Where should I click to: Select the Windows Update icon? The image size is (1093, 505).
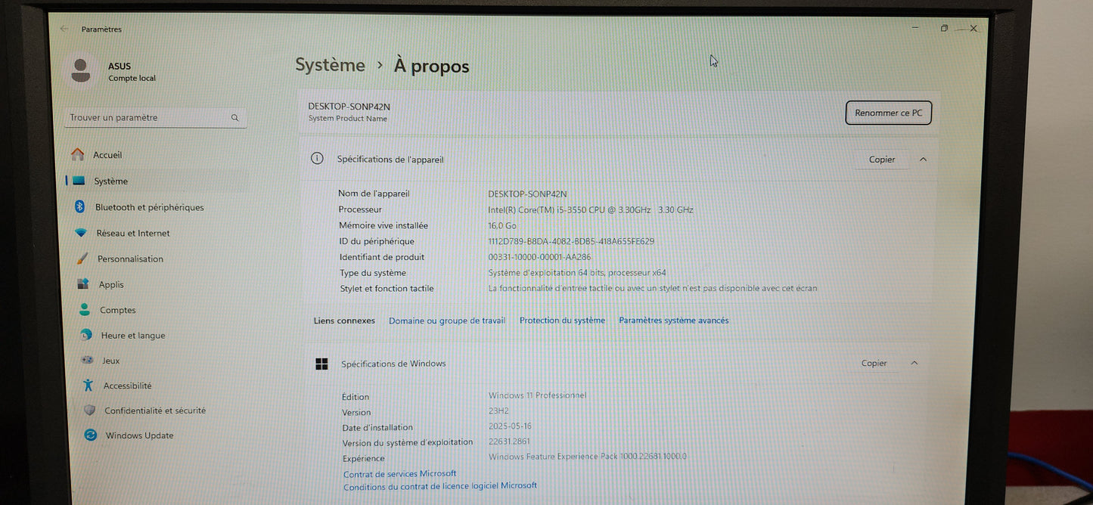coord(91,435)
